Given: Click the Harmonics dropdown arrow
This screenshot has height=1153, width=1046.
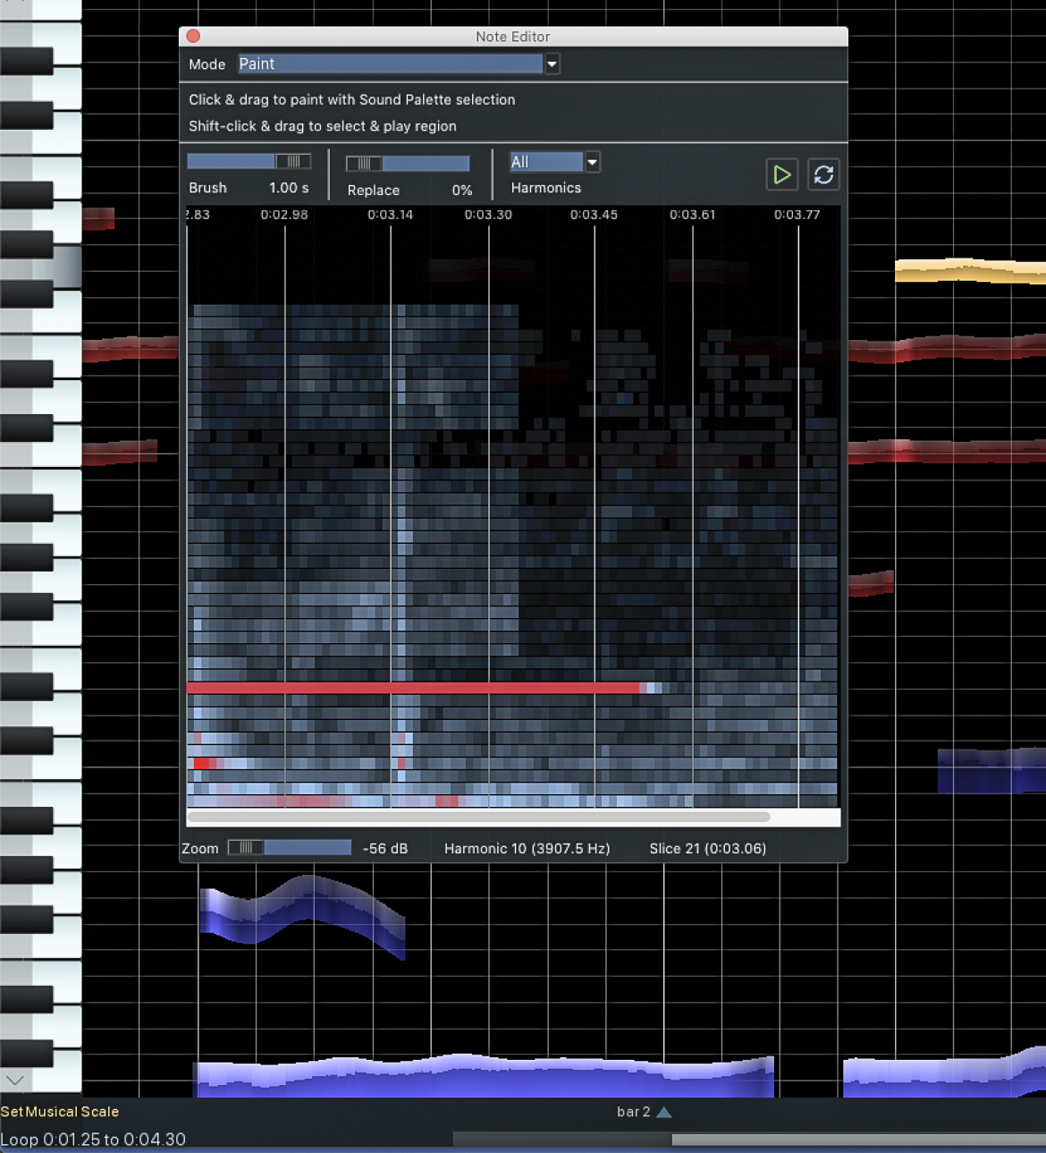Looking at the screenshot, I should tap(591, 162).
